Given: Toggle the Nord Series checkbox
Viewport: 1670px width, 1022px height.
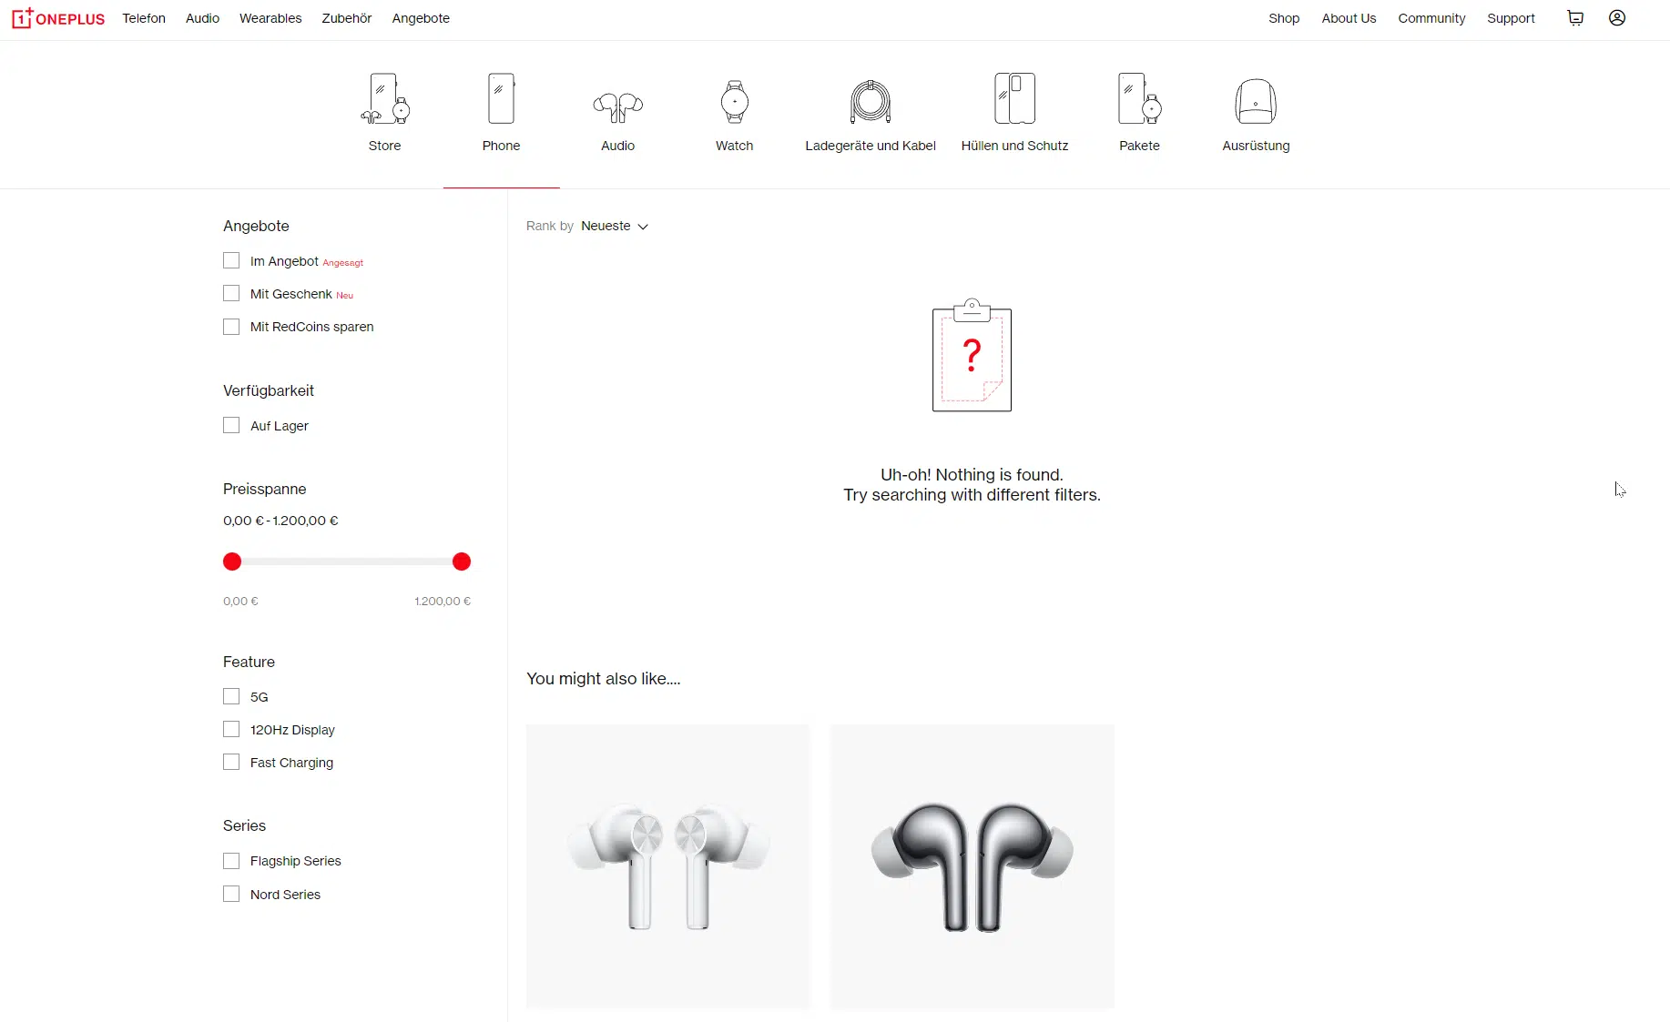Looking at the screenshot, I should pyautogui.click(x=231, y=895).
